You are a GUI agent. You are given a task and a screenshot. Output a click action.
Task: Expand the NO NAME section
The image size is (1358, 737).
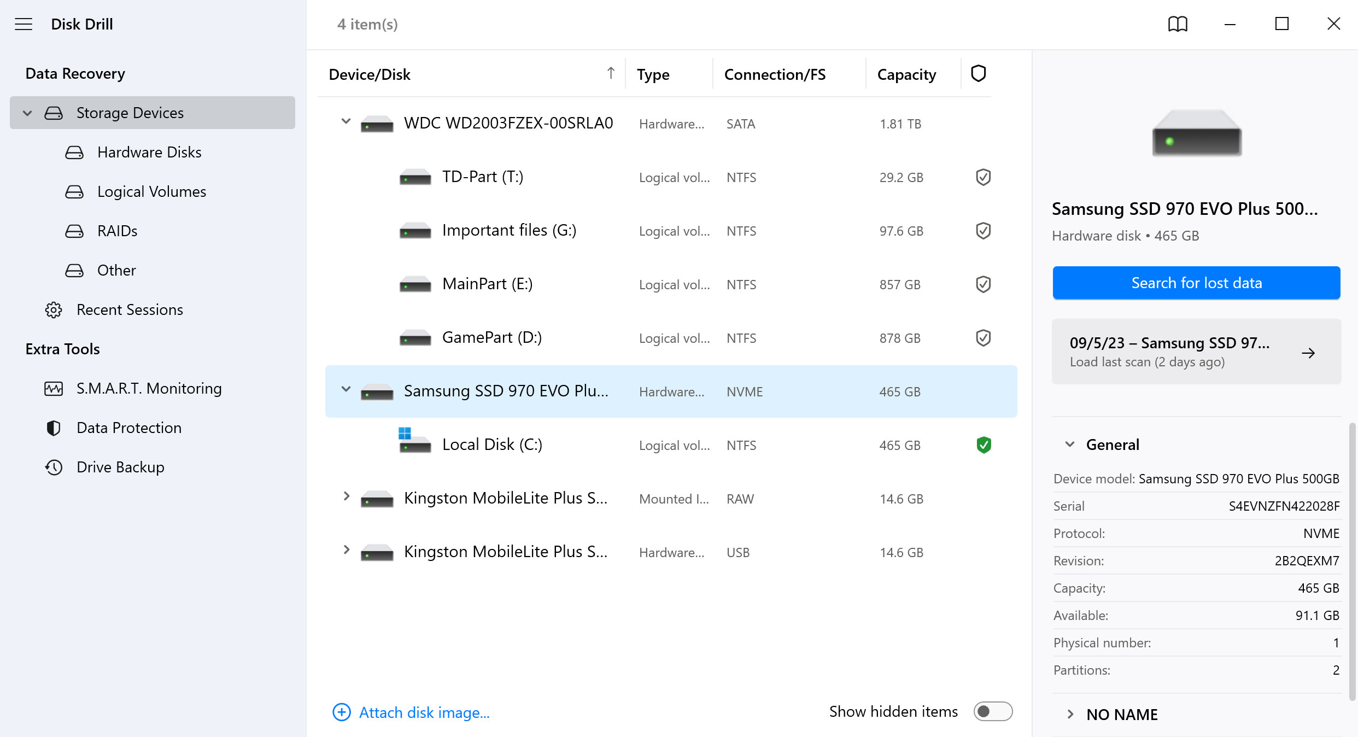1070,714
